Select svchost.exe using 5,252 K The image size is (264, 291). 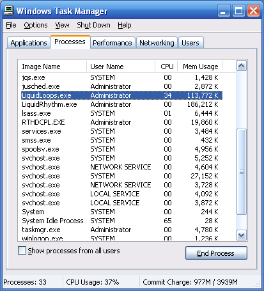click(122, 158)
